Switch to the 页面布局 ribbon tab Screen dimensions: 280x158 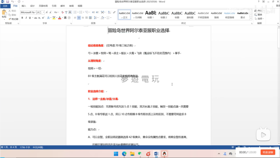pyautogui.click(x=43, y=6)
